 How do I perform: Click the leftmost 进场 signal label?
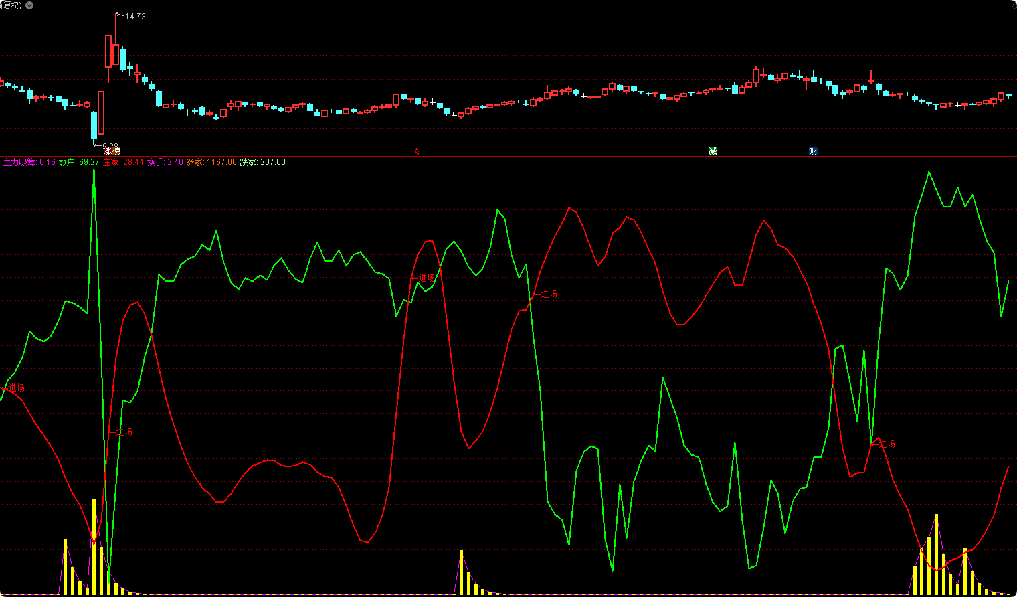16,388
